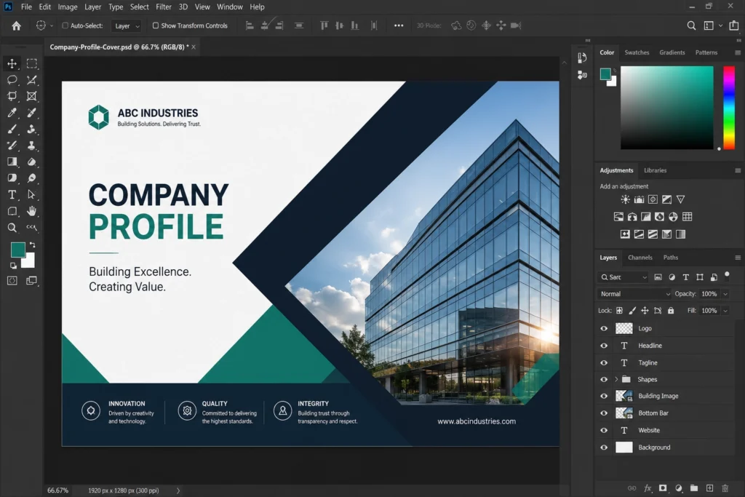Select the Rectangular Marquee tool
Viewport: 745px width, 497px height.
32,63
